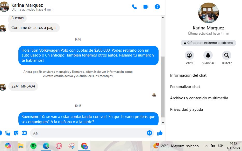The width and height of the screenshot is (242, 151).
Task: Toggle the conversation info panel icon
Action: [x=157, y=7]
